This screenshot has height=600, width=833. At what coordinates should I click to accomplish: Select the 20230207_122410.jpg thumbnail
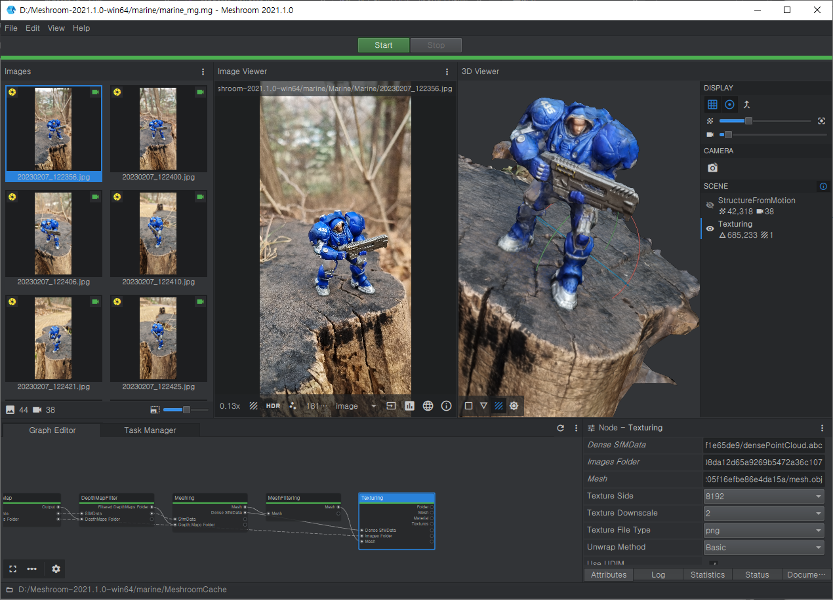(x=158, y=234)
